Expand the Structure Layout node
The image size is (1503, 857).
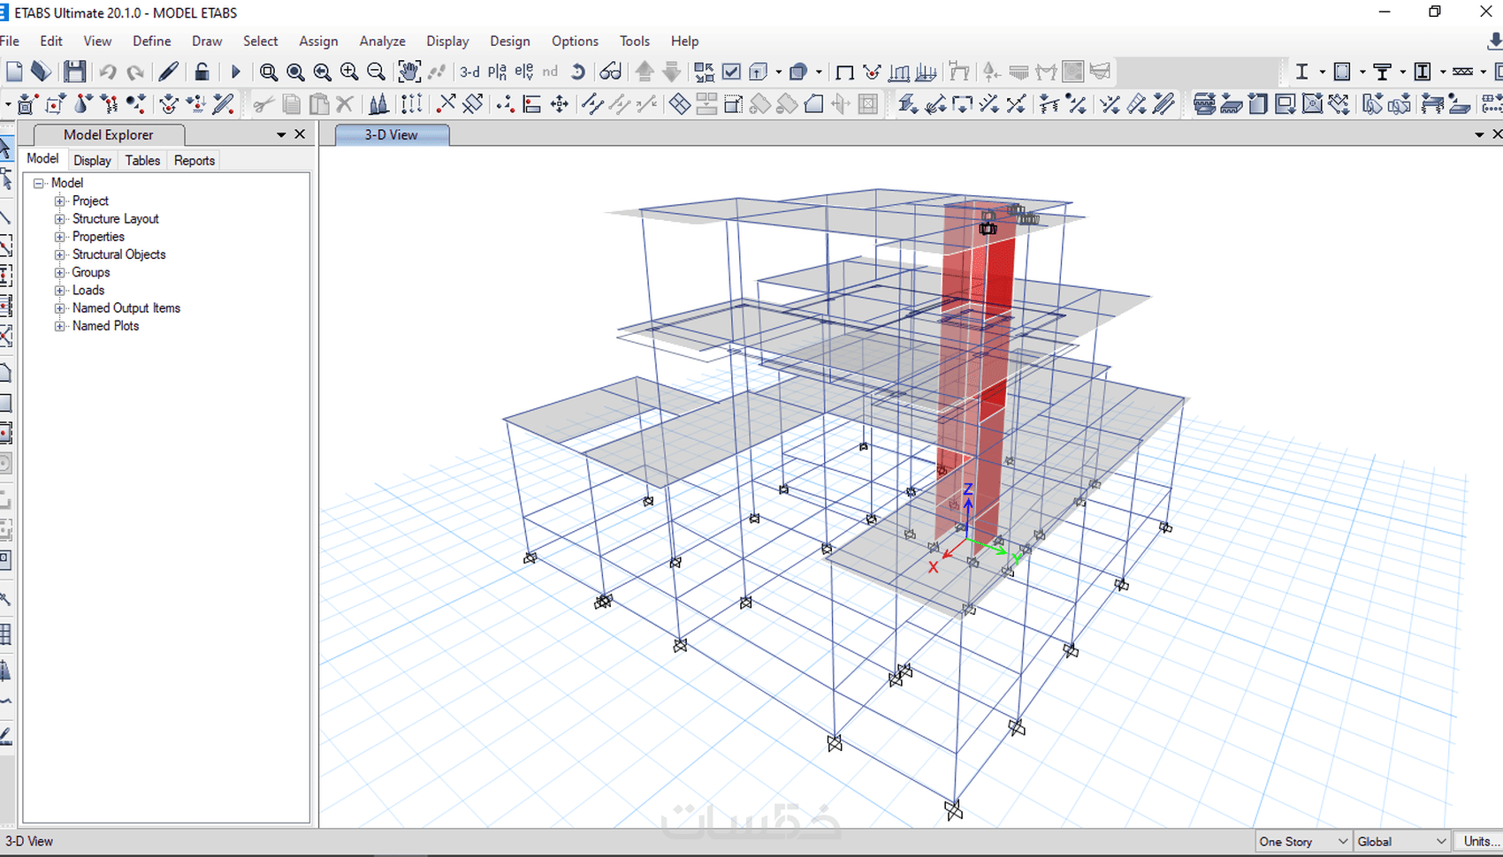(60, 219)
